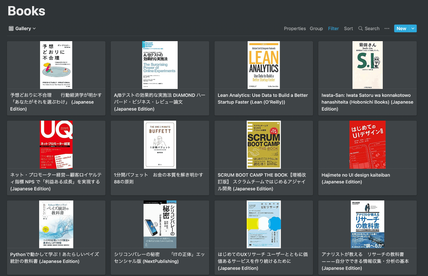Create a new entry with the New button
The width and height of the screenshot is (428, 276).
coord(401,28)
